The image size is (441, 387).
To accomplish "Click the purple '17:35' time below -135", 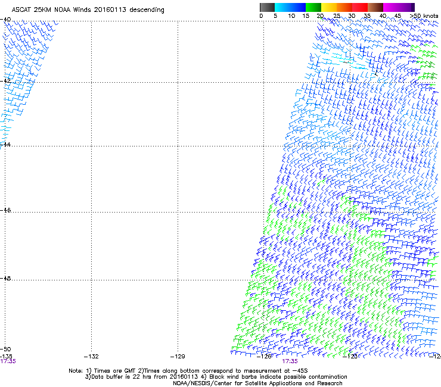I will coord(8,361).
